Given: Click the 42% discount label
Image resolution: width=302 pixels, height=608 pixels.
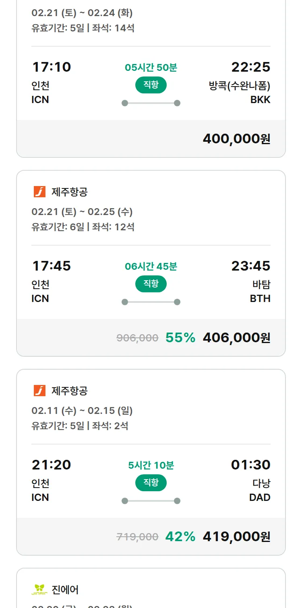Looking at the screenshot, I should click(x=180, y=537).
